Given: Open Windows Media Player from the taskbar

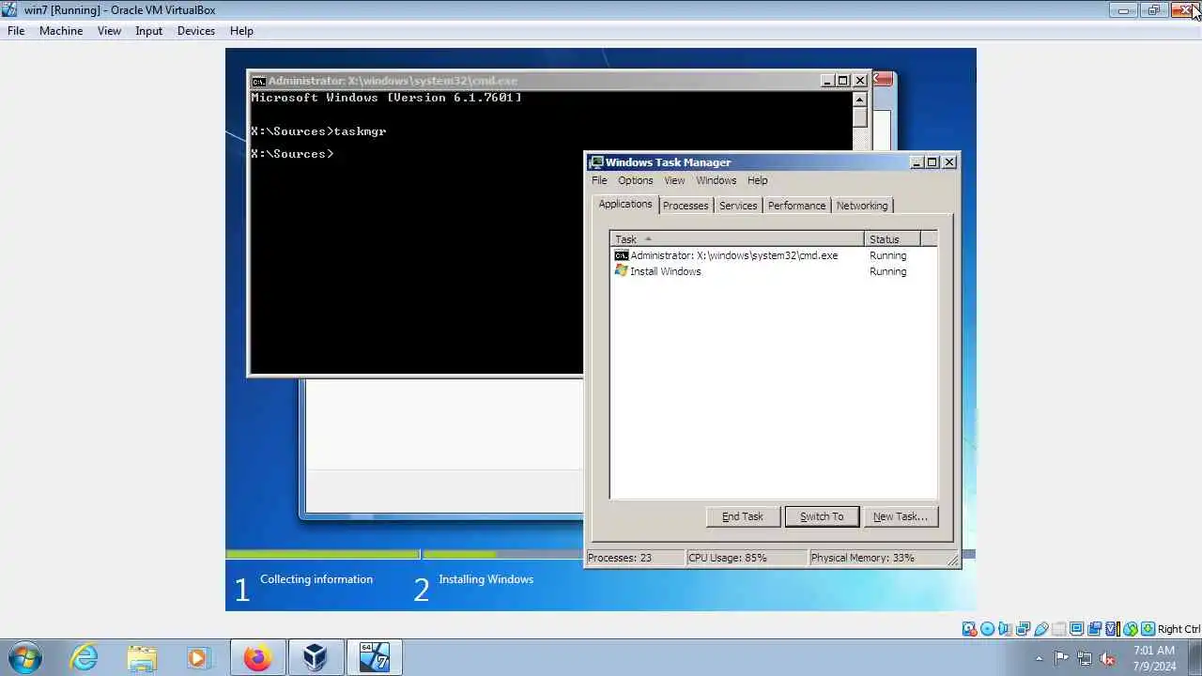Looking at the screenshot, I should [199, 657].
